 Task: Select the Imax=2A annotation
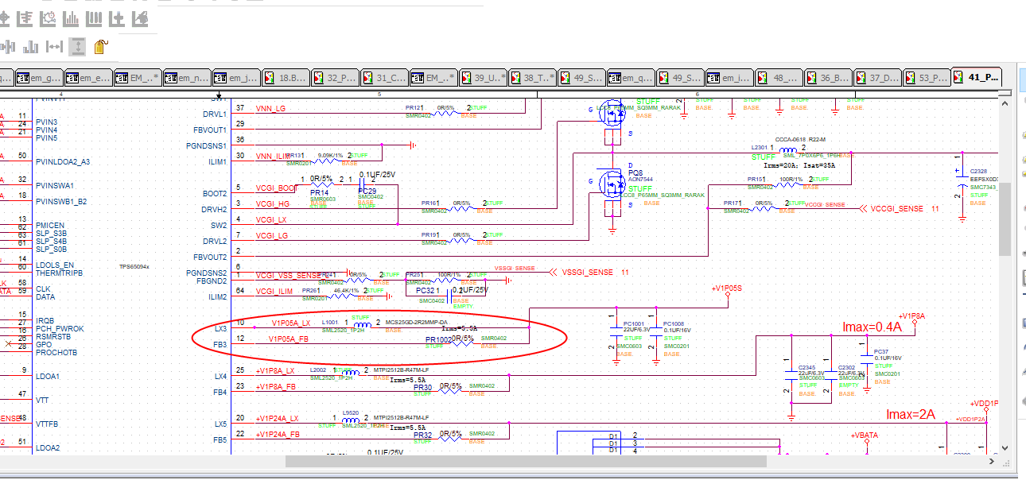point(911,414)
